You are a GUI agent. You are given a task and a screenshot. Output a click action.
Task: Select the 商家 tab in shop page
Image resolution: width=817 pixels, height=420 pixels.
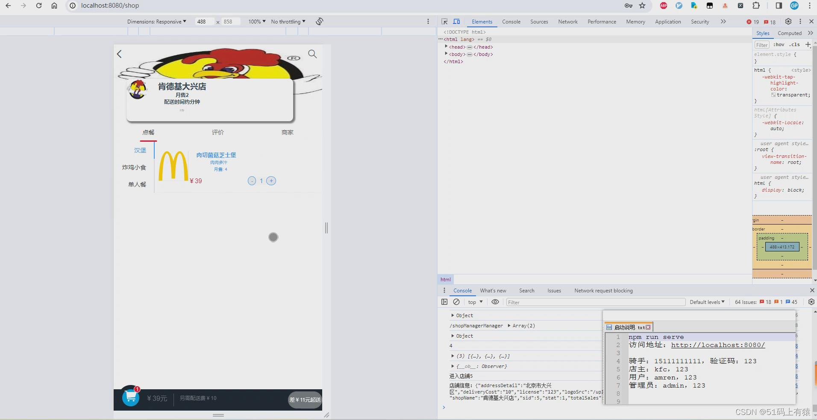pos(288,132)
